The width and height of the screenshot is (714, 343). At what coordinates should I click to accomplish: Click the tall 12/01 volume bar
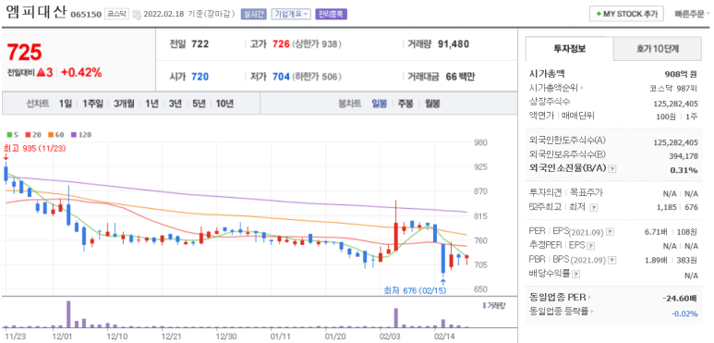click(x=68, y=314)
